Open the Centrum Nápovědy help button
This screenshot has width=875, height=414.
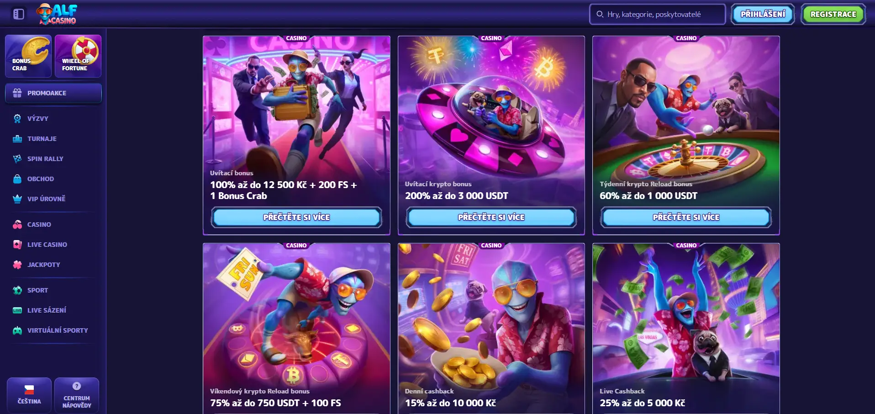point(77,395)
